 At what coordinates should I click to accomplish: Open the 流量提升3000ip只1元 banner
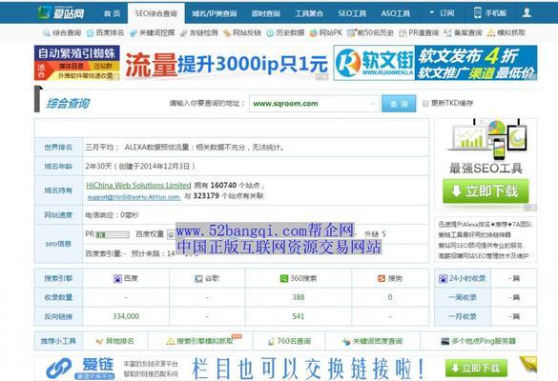tap(226, 64)
